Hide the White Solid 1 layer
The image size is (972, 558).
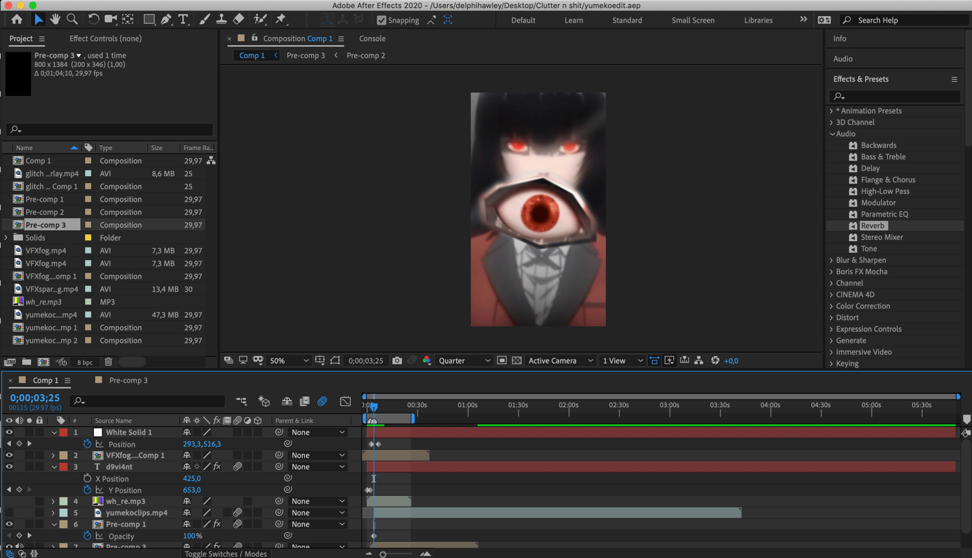click(9, 432)
